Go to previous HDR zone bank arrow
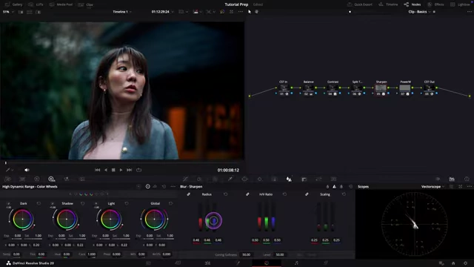The width and height of the screenshot is (474, 267). 70,194
